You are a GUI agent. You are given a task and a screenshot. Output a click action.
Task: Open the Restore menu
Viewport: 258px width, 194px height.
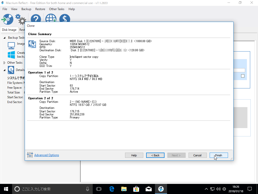coord(40,9)
